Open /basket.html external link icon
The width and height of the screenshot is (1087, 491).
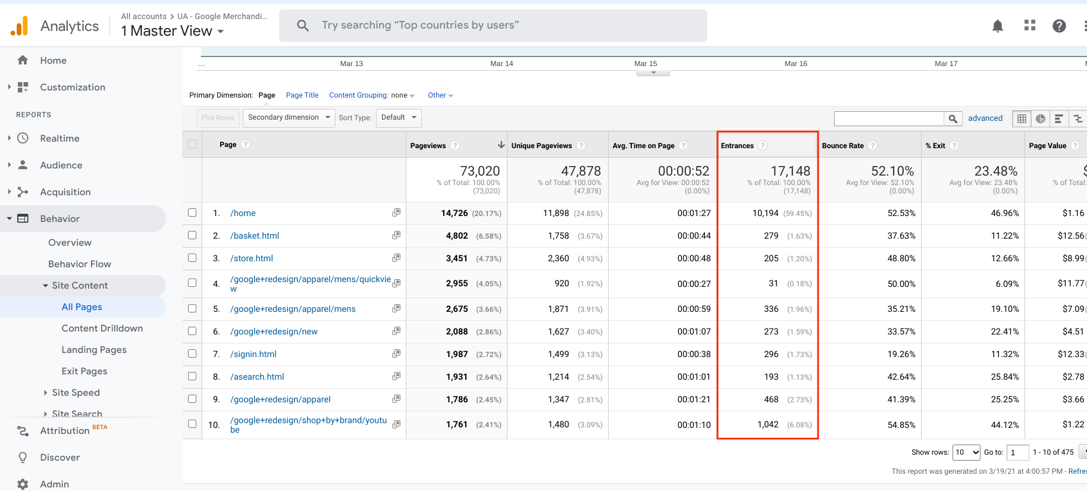396,235
